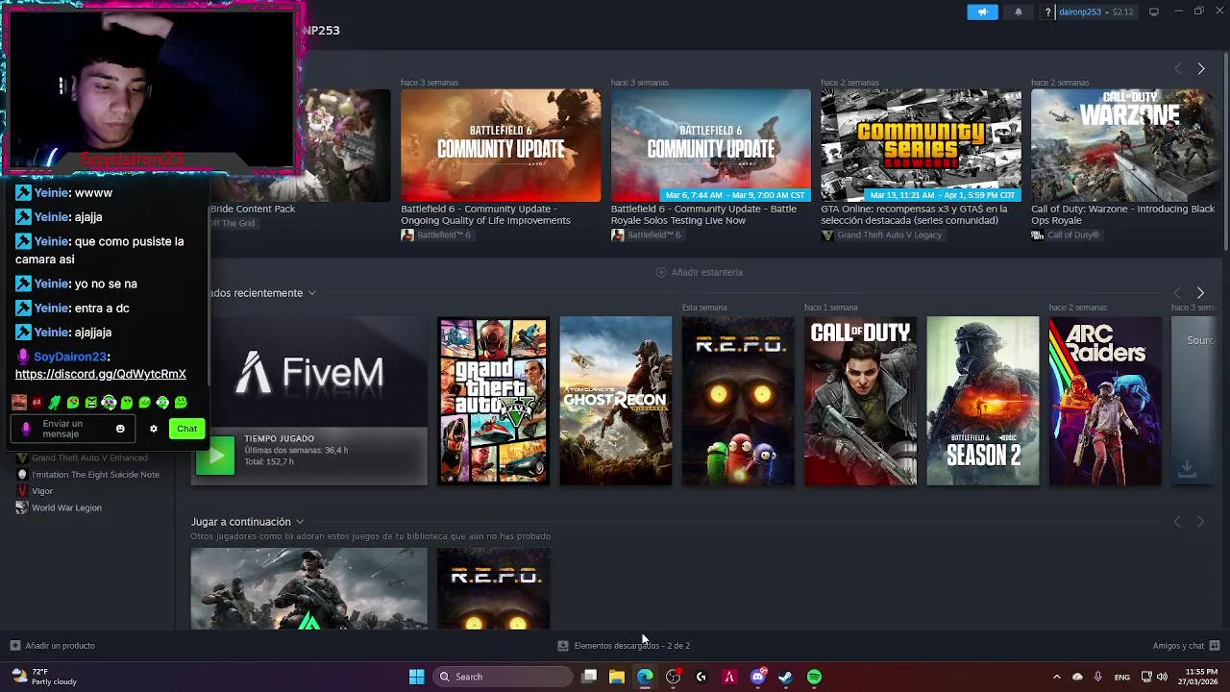Pick the man's face emote in chat
Screen dimensions: 1230x692
coord(19,403)
